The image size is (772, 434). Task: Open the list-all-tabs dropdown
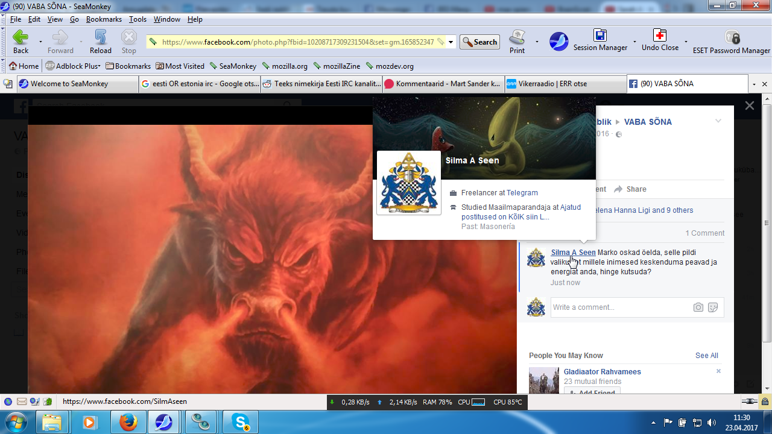click(x=754, y=84)
